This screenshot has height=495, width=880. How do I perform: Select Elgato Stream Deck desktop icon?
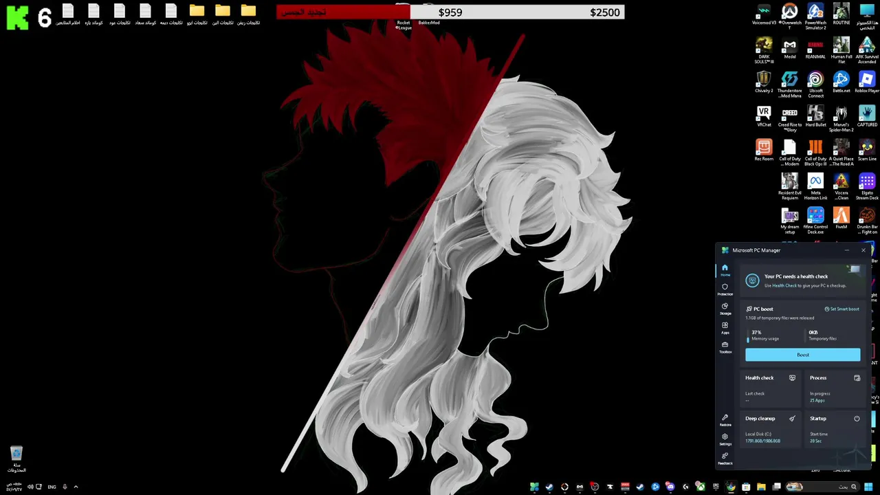(x=867, y=186)
